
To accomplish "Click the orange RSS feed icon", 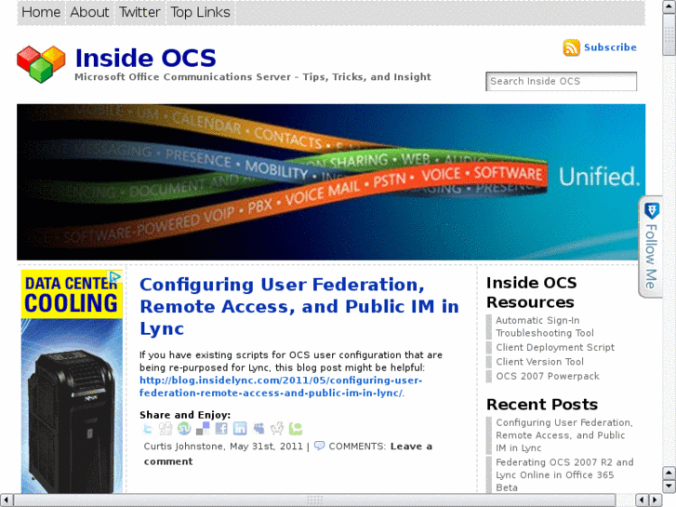I will pos(571,47).
